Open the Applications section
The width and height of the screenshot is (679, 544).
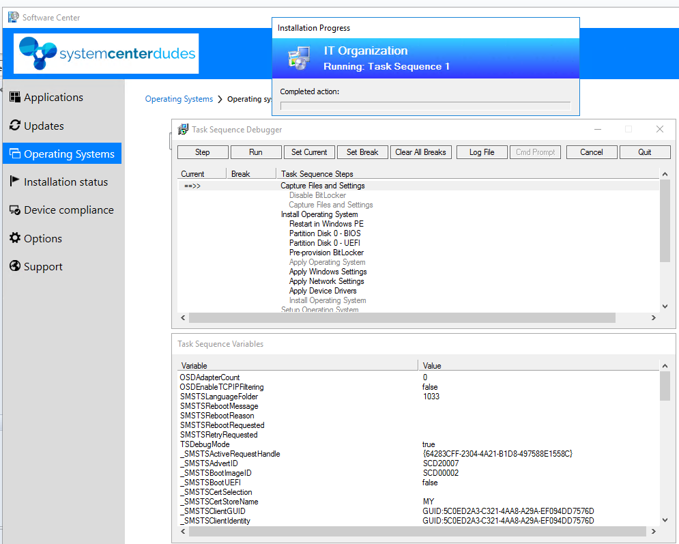(53, 98)
